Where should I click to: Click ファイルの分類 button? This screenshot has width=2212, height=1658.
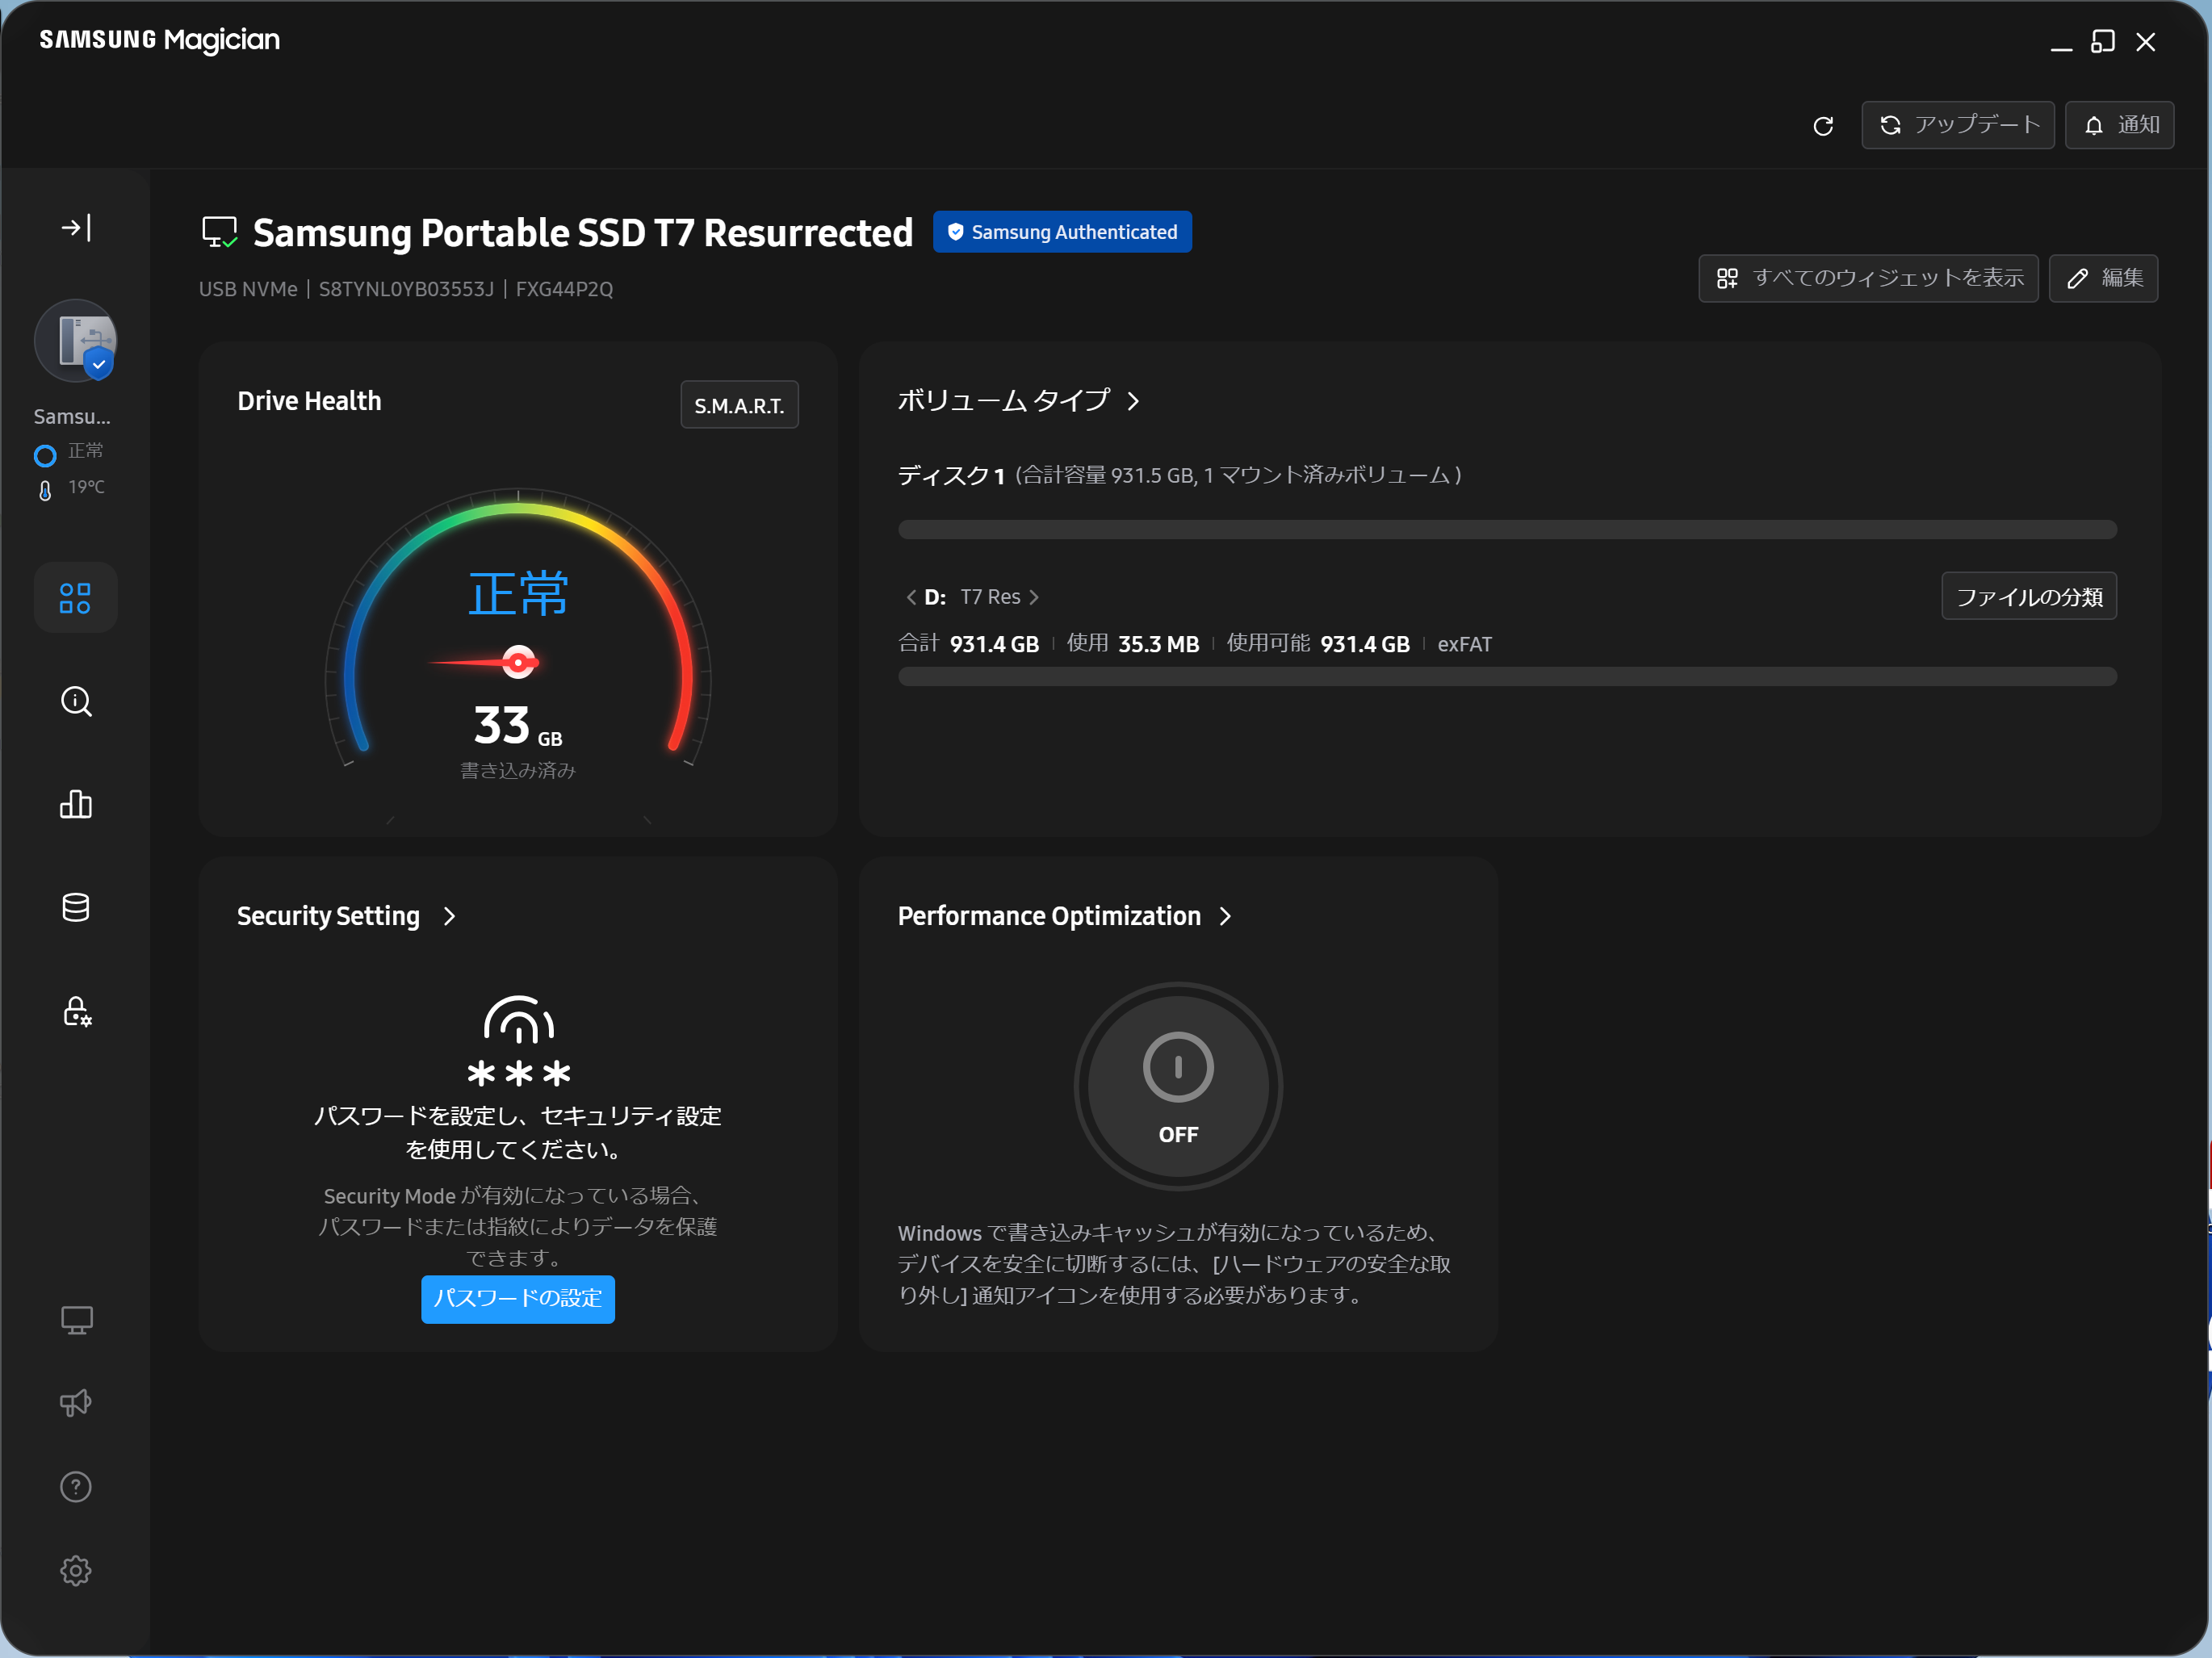click(2028, 597)
